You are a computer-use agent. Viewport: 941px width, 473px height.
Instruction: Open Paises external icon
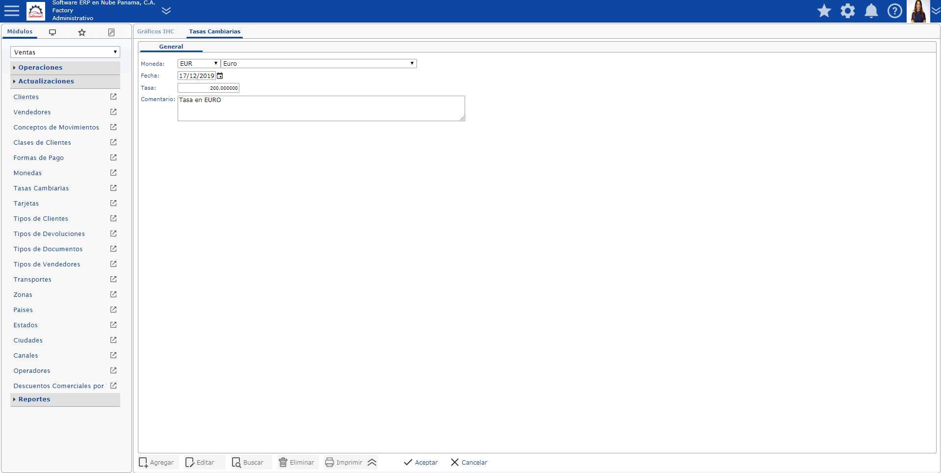[x=113, y=310]
